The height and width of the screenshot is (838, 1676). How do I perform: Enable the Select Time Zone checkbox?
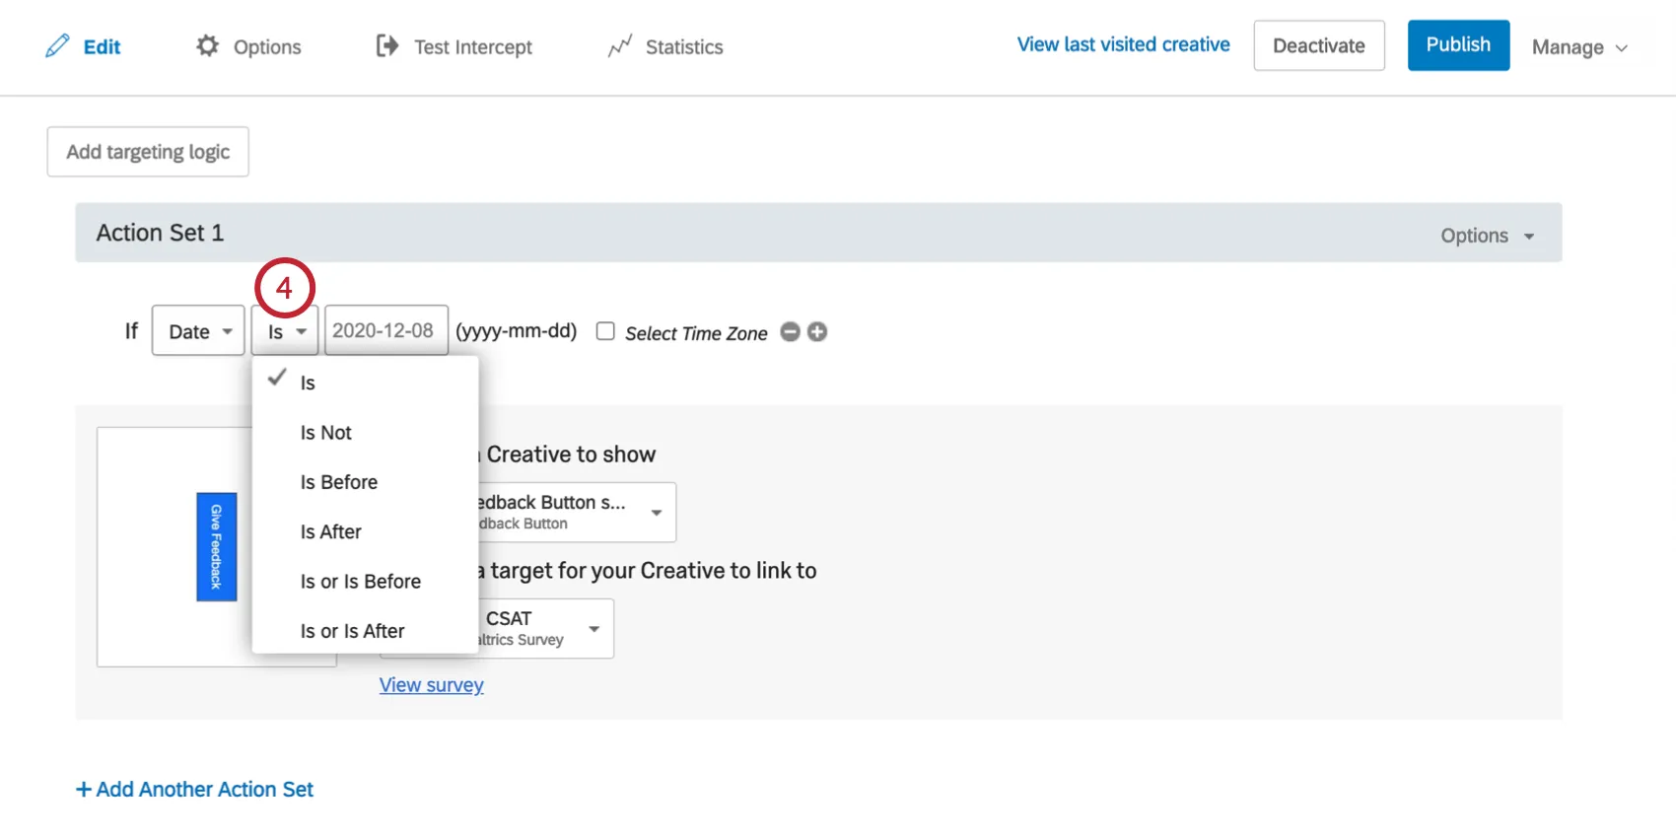click(605, 331)
